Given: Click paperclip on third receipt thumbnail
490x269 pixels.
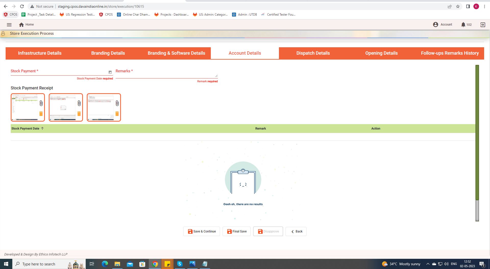Looking at the screenshot, I should click(117, 103).
